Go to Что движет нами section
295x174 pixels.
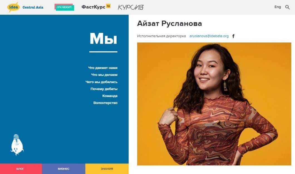(x=103, y=68)
